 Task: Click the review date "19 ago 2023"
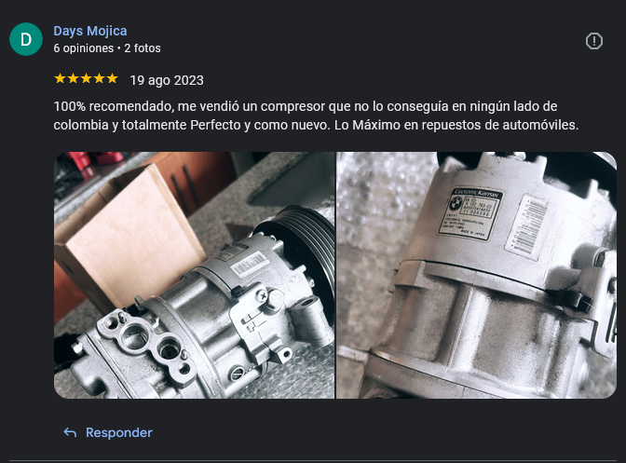(x=167, y=80)
